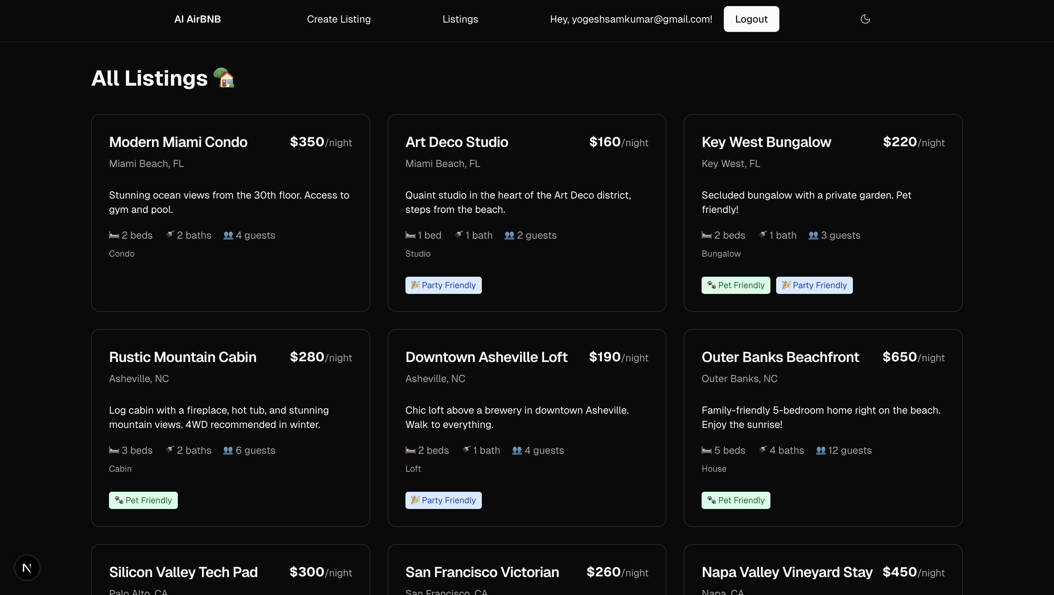Click the AI AirBNB home link
1054x595 pixels.
197,19
